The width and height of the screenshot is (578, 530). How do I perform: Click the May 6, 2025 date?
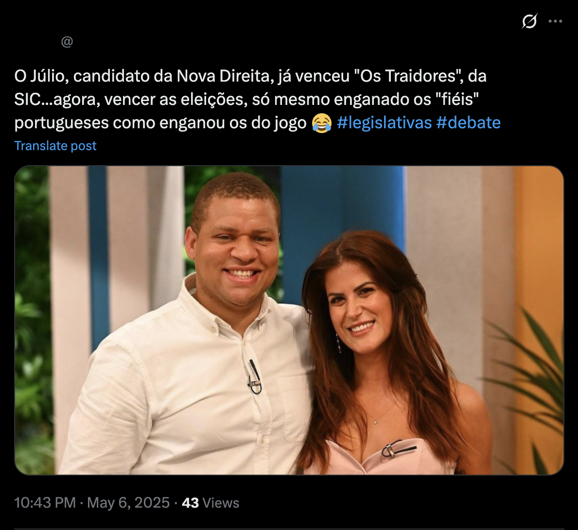[128, 503]
